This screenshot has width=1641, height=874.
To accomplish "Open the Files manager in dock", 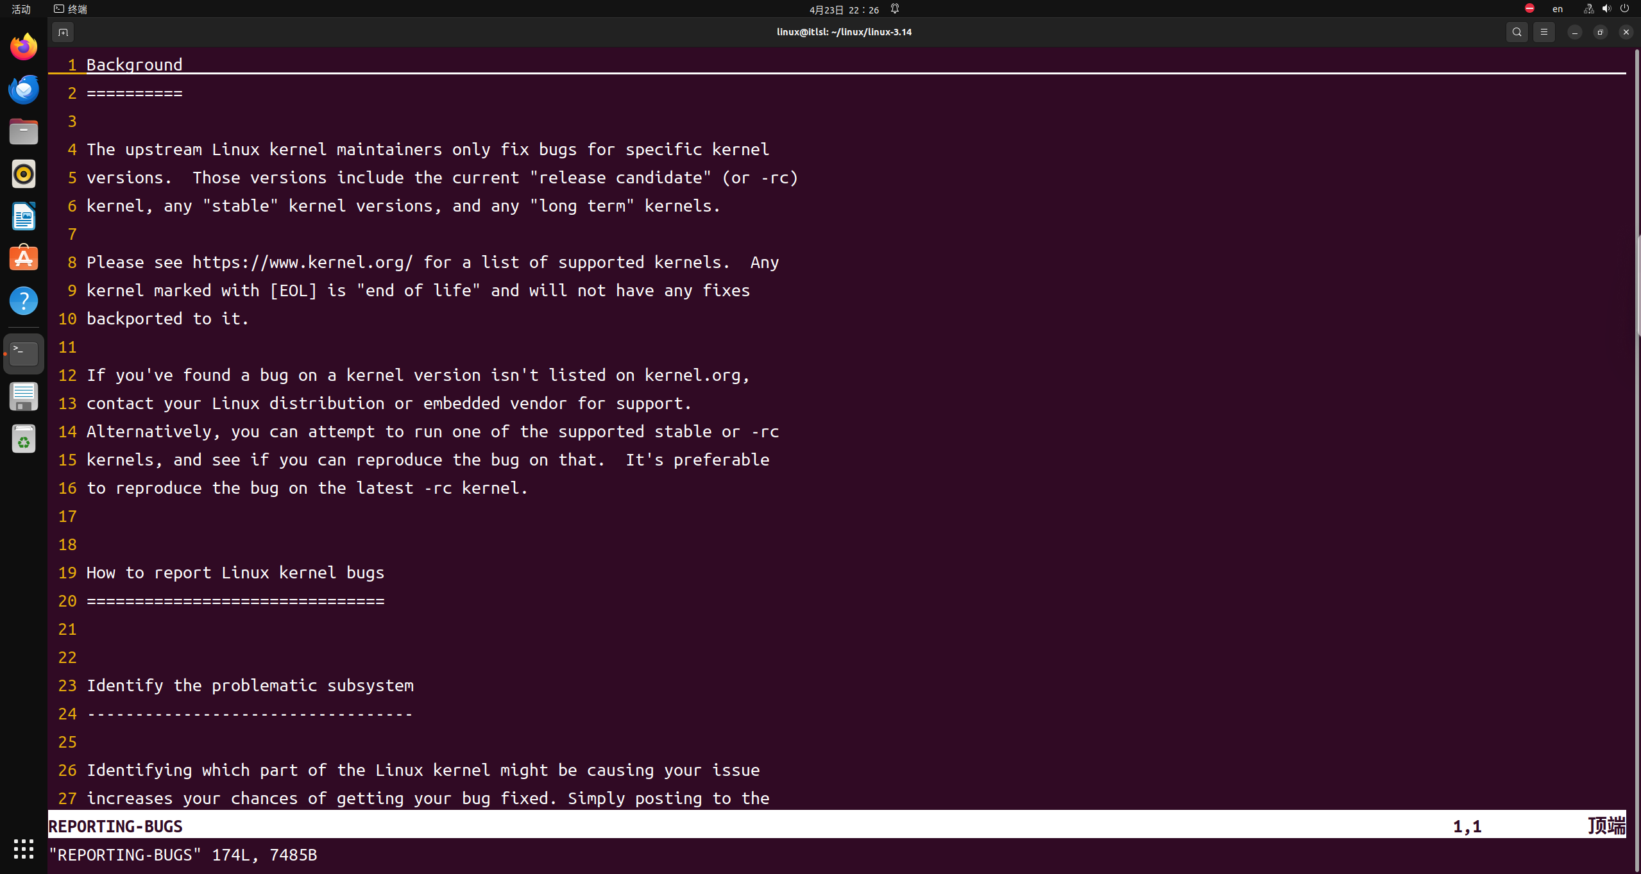I will [24, 131].
